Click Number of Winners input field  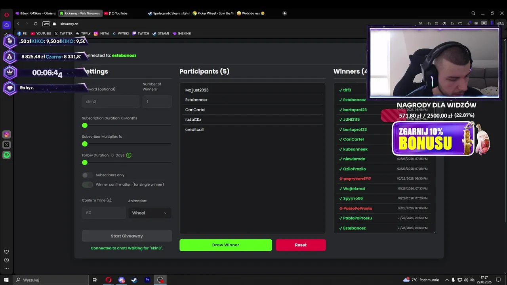pyautogui.click(x=157, y=102)
